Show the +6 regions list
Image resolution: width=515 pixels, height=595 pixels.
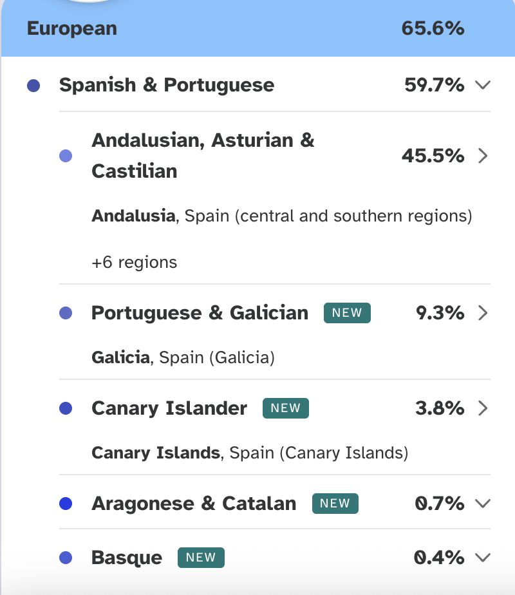point(134,262)
